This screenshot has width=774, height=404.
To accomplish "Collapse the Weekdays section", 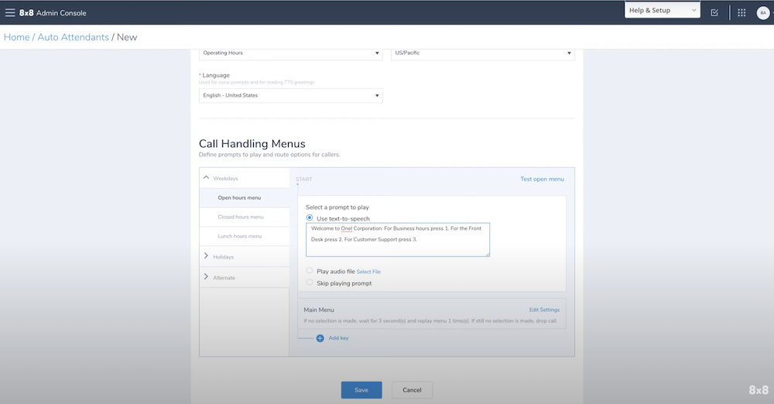I will click(x=207, y=178).
